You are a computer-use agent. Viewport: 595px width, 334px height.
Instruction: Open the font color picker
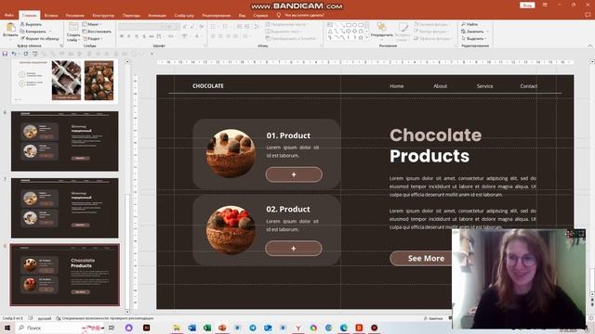tap(197, 36)
